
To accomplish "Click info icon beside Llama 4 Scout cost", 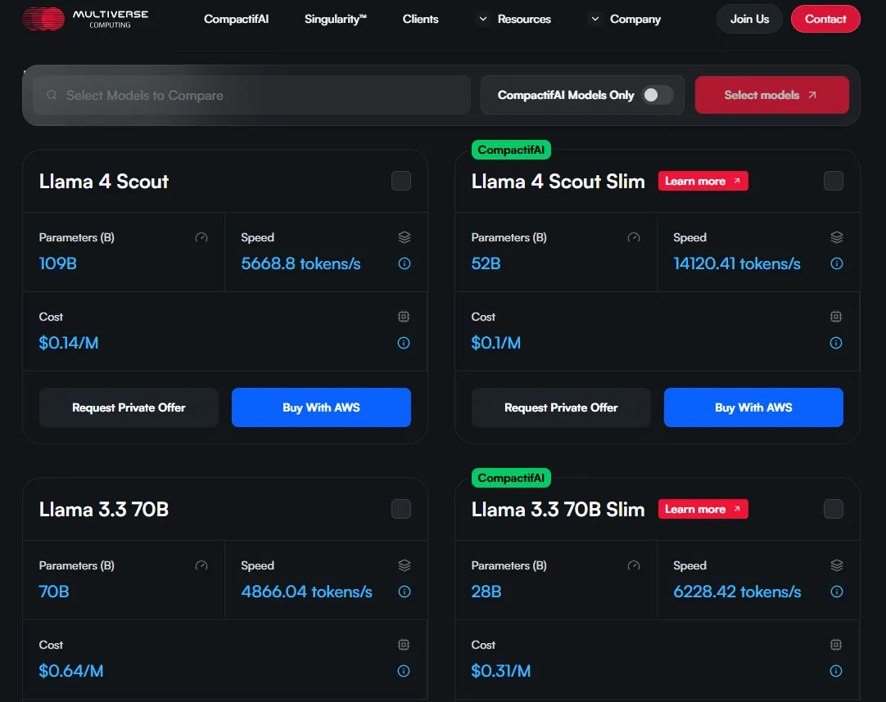I will [404, 343].
